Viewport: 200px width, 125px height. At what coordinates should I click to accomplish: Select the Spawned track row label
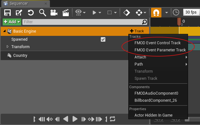pyautogui.click(x=19, y=39)
